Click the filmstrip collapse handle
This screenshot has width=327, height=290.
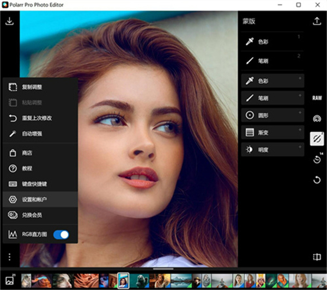[x=163, y=269]
